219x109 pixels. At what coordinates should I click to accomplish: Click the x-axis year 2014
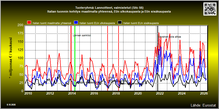(x=72, y=93)
